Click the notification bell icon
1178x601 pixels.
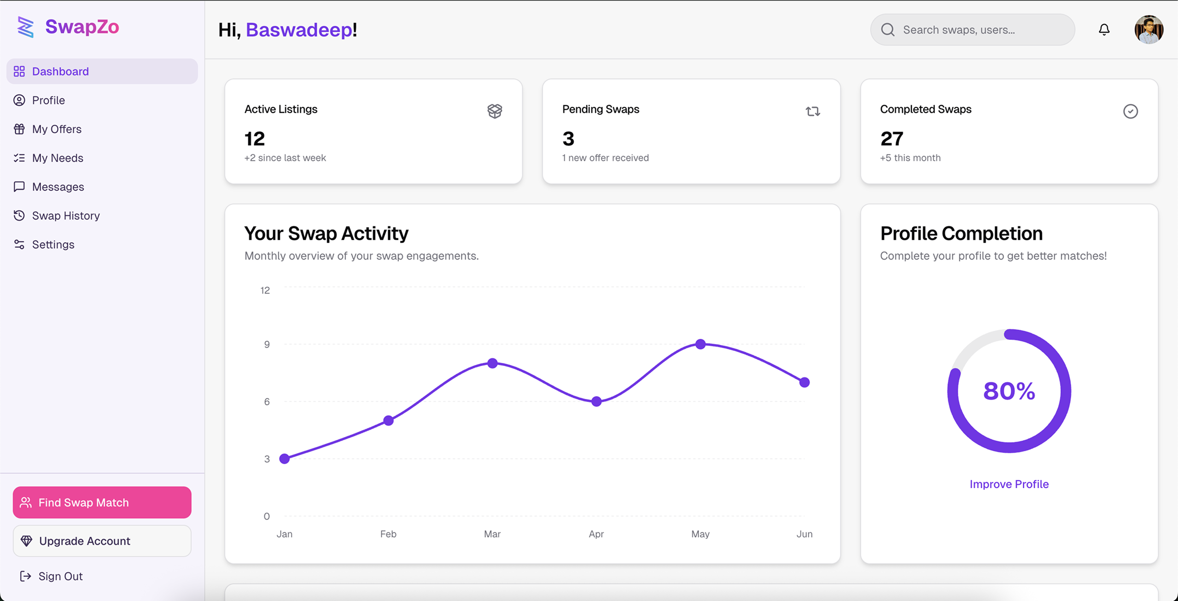pos(1104,29)
